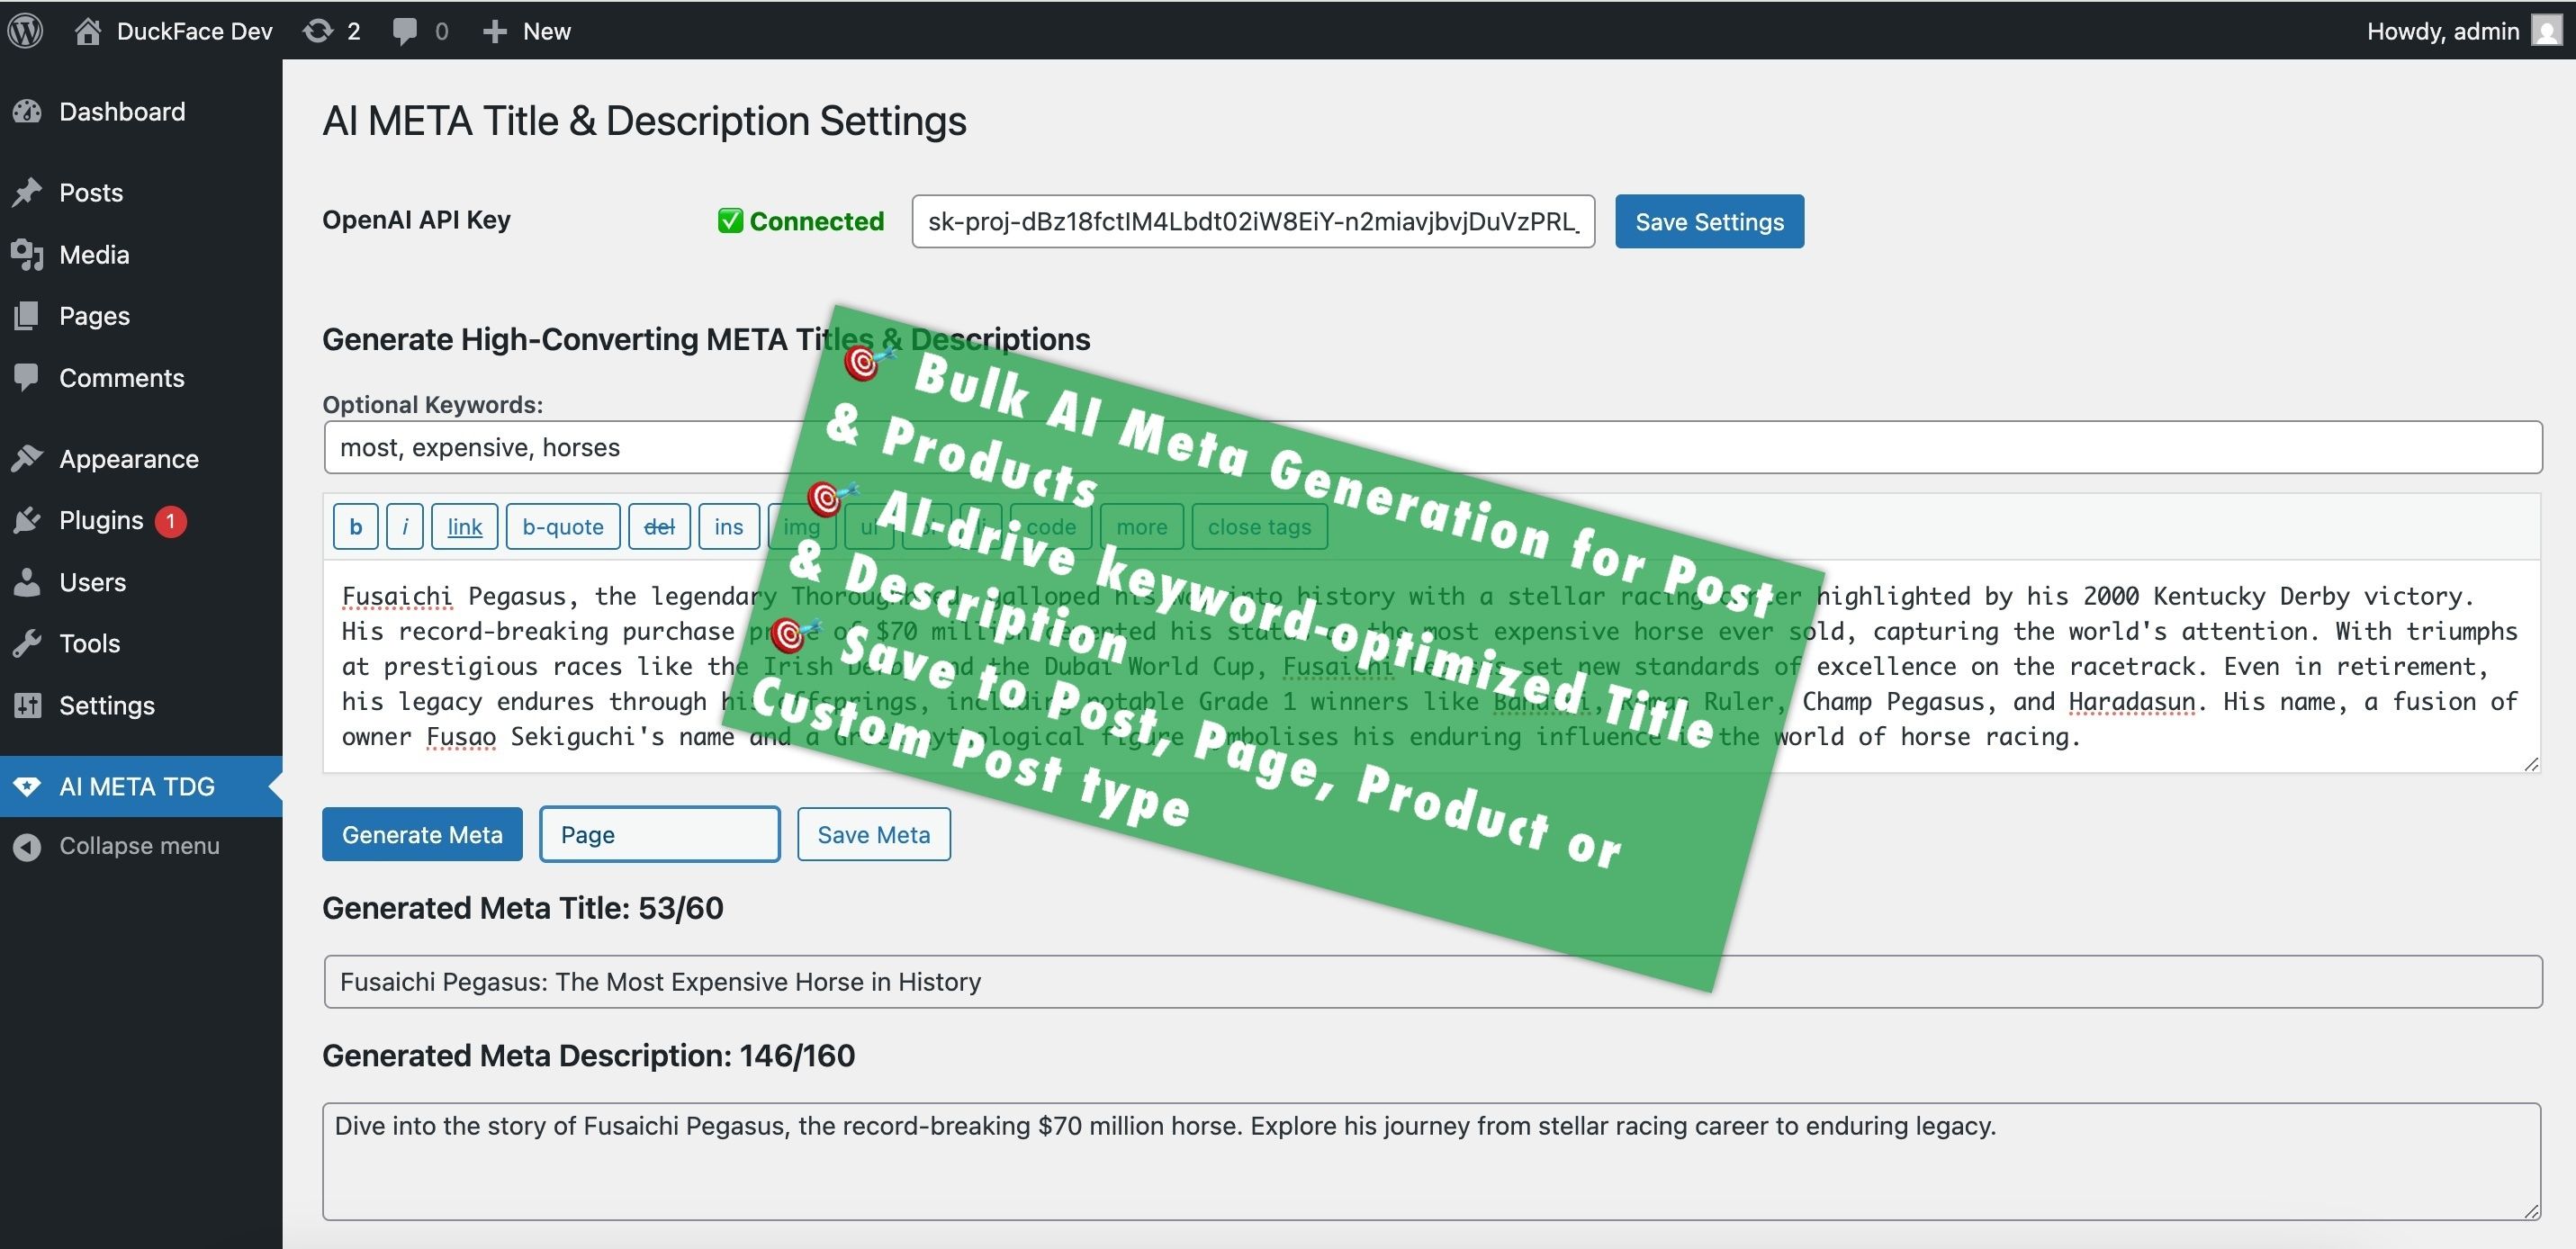This screenshot has width=2576, height=1249.
Task: Go to the Posts menu
Action: pos(90,192)
